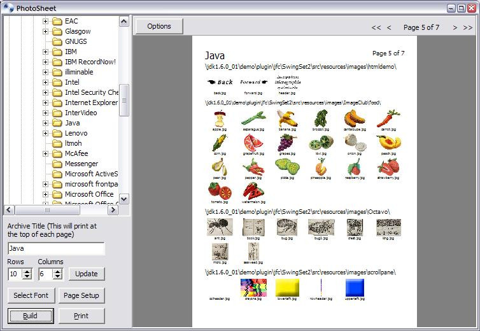Image resolution: width=480 pixels, height=331 pixels.
Task: Click the yellow lowerleft.jpg thumbnail
Action: (287, 288)
